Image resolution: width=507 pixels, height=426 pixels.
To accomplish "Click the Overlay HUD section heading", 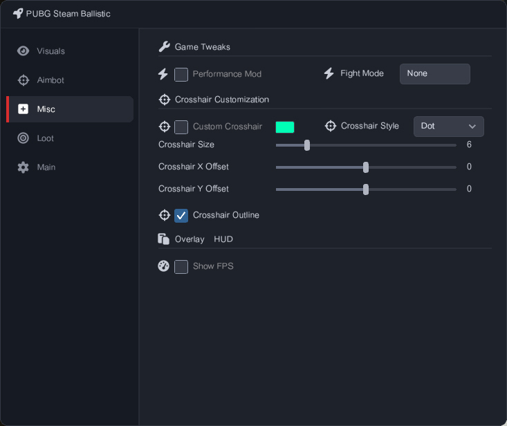I will (x=204, y=239).
